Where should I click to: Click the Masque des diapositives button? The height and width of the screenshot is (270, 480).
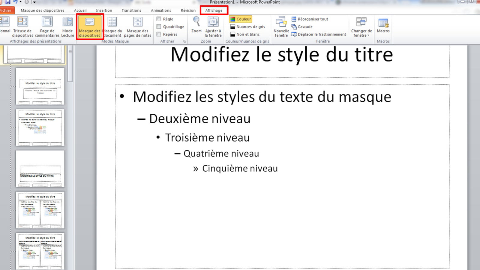(89, 27)
